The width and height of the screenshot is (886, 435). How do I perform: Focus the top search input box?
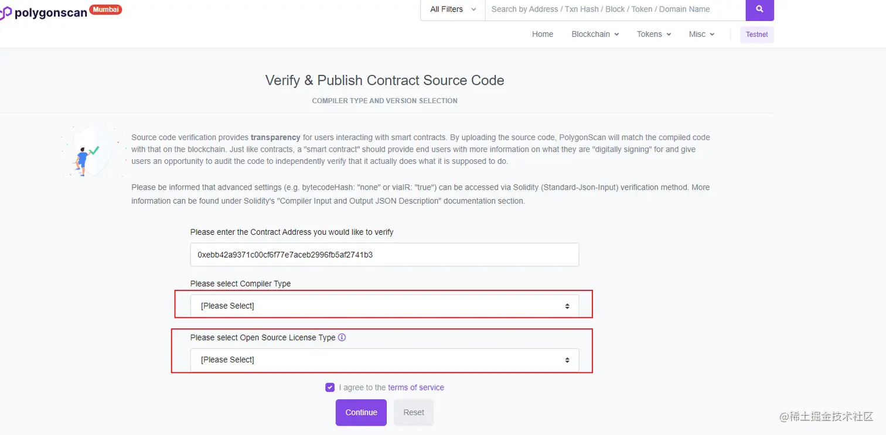click(x=614, y=9)
